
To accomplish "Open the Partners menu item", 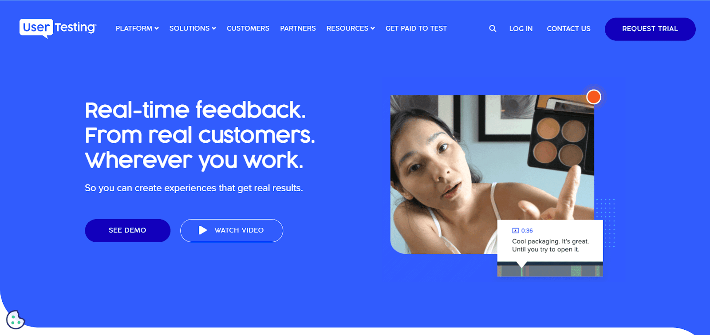I will 298,28.
